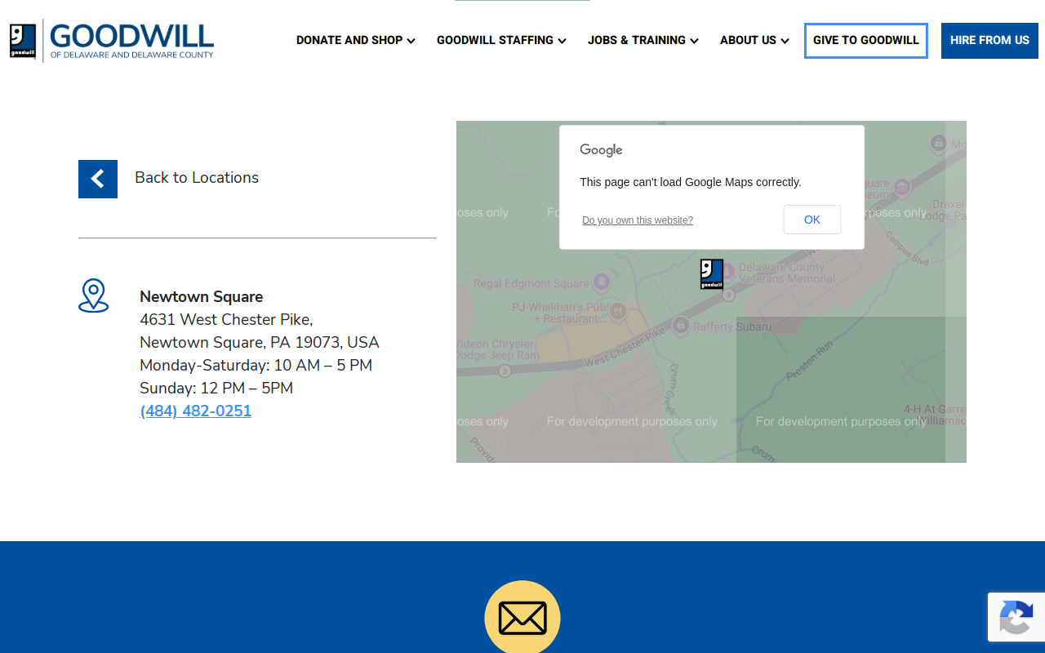Click the address line '4631 West Chester Pike,'

[226, 319]
